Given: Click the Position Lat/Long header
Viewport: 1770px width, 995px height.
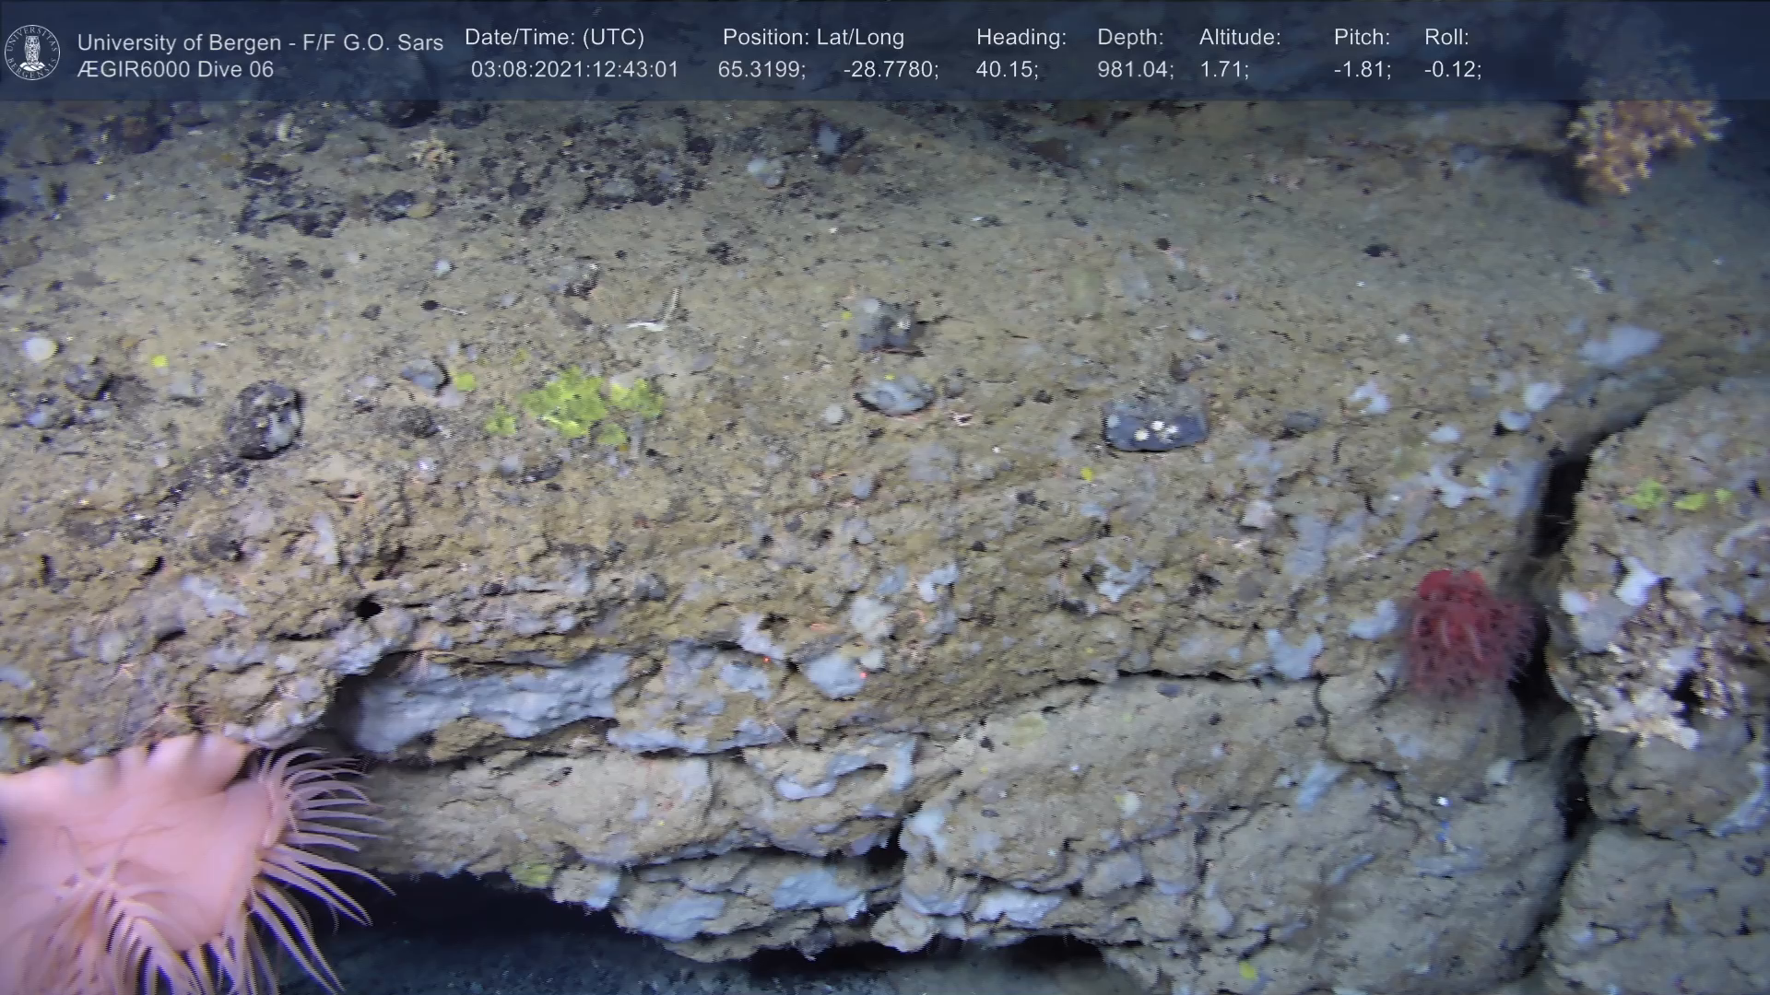Looking at the screenshot, I should [813, 38].
